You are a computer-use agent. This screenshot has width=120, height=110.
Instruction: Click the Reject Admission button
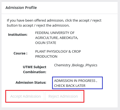click(x=63, y=96)
